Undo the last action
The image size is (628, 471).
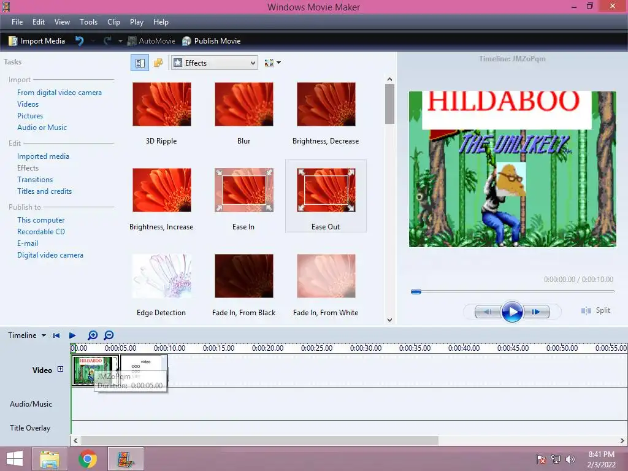pyautogui.click(x=79, y=41)
